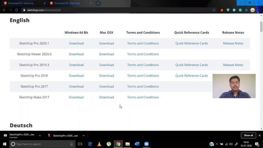Image resolution: width=263 pixels, height=148 pixels.
Task: Open Quick Reference Cards for SketchUp Pro 2020.1
Action: 191,43
